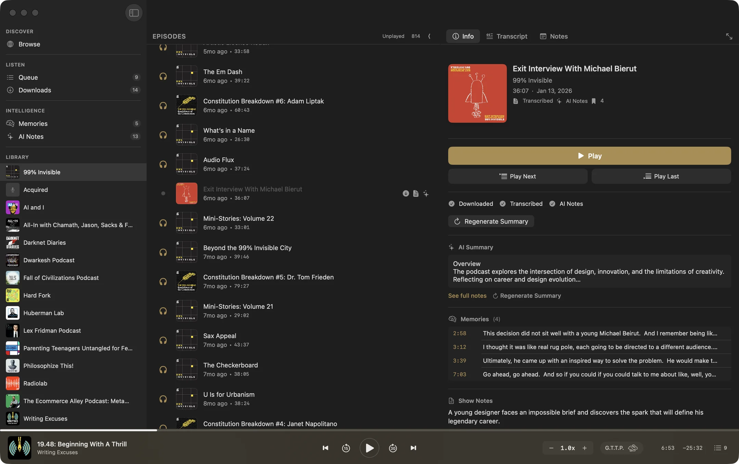Open the queue icon showing 9 in player

click(721, 448)
